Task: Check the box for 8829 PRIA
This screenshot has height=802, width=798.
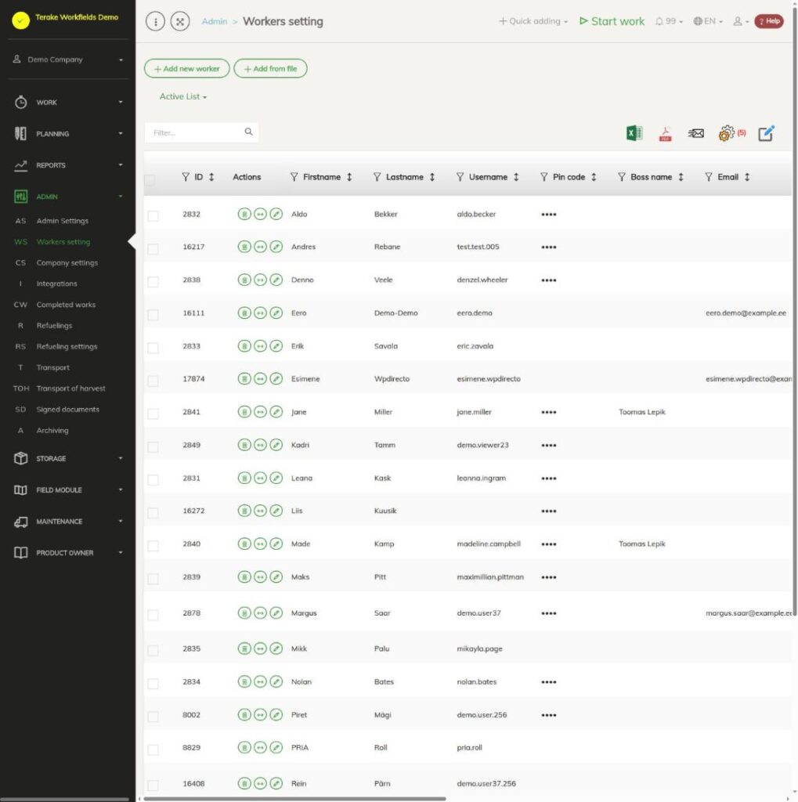Action: [153, 750]
